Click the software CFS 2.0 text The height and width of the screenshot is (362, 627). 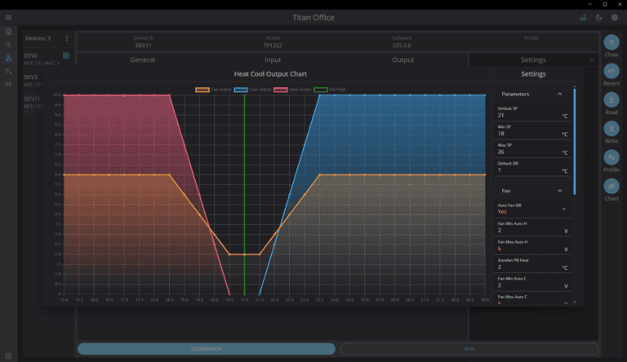click(x=402, y=46)
